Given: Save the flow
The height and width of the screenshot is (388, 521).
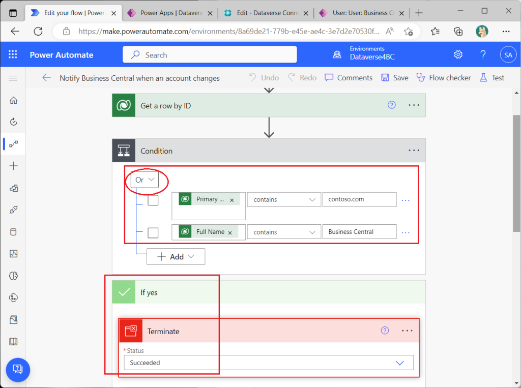Looking at the screenshot, I should click(x=395, y=78).
